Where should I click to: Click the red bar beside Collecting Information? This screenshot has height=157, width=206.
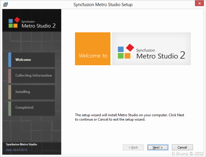pyautogui.click(x=10, y=76)
